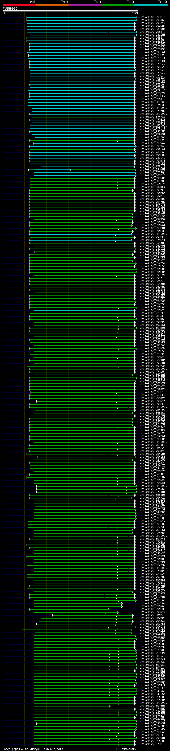Select hit label UniRef100_B9N764
This screenshot has height=751, width=170.
(152, 225)
